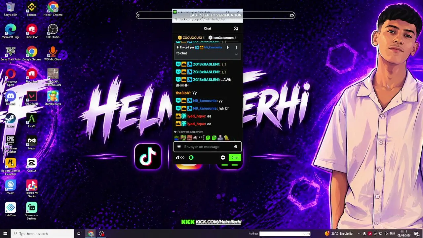Click the 'Type here to search' box
This screenshot has width=423, height=238.
(42, 234)
